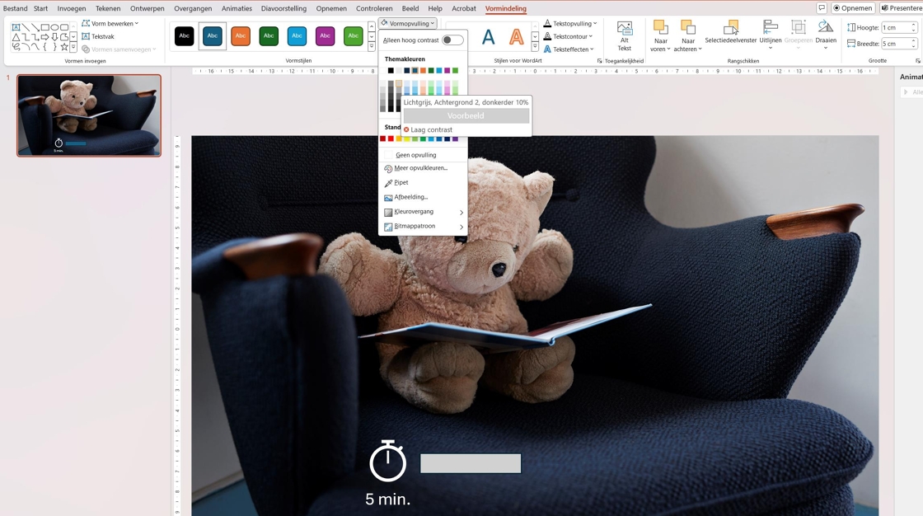Open Alt Tekst accessibility pane
The height and width of the screenshot is (516, 923).
tap(625, 36)
